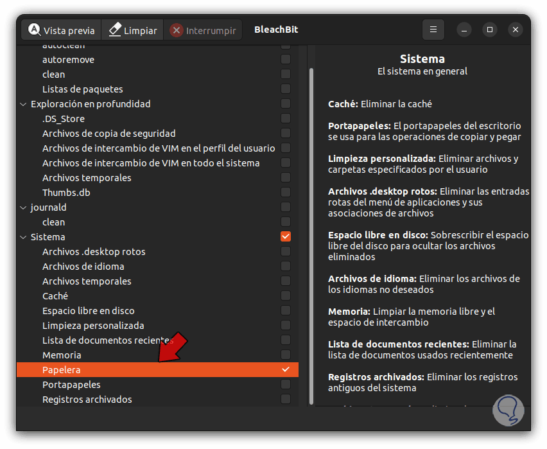Click the 'Caché: Eliminar la caché' description
This screenshot has width=547, height=449.
click(380, 104)
